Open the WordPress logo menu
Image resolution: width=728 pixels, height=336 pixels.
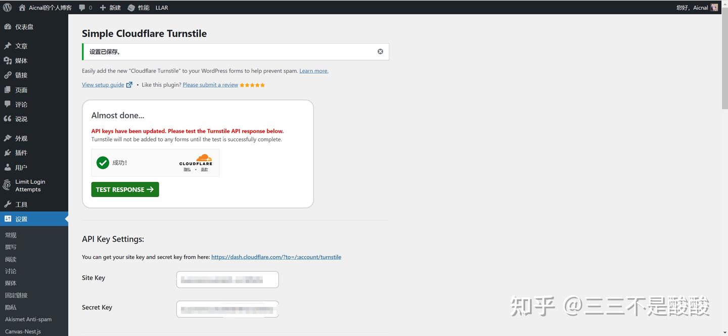click(7, 8)
